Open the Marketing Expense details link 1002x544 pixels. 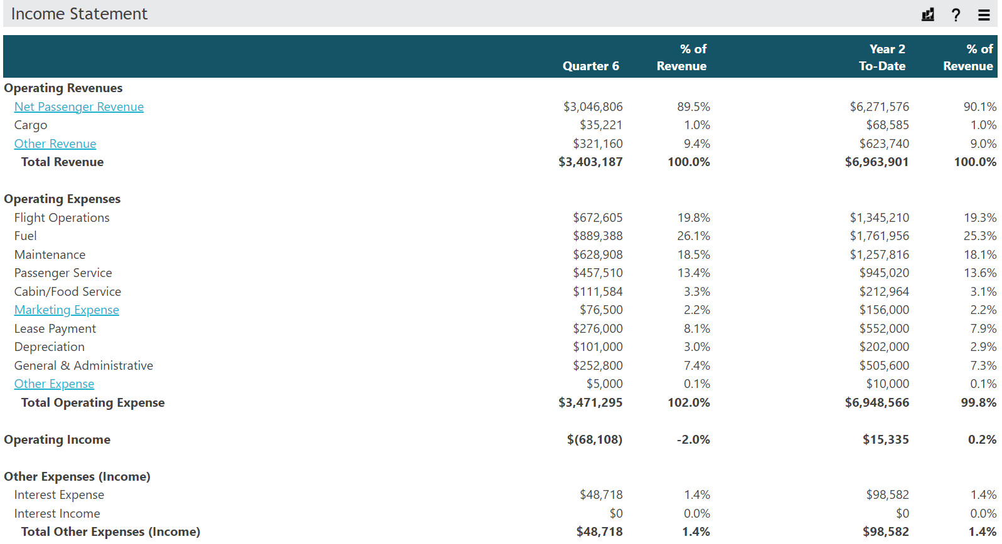coord(67,310)
